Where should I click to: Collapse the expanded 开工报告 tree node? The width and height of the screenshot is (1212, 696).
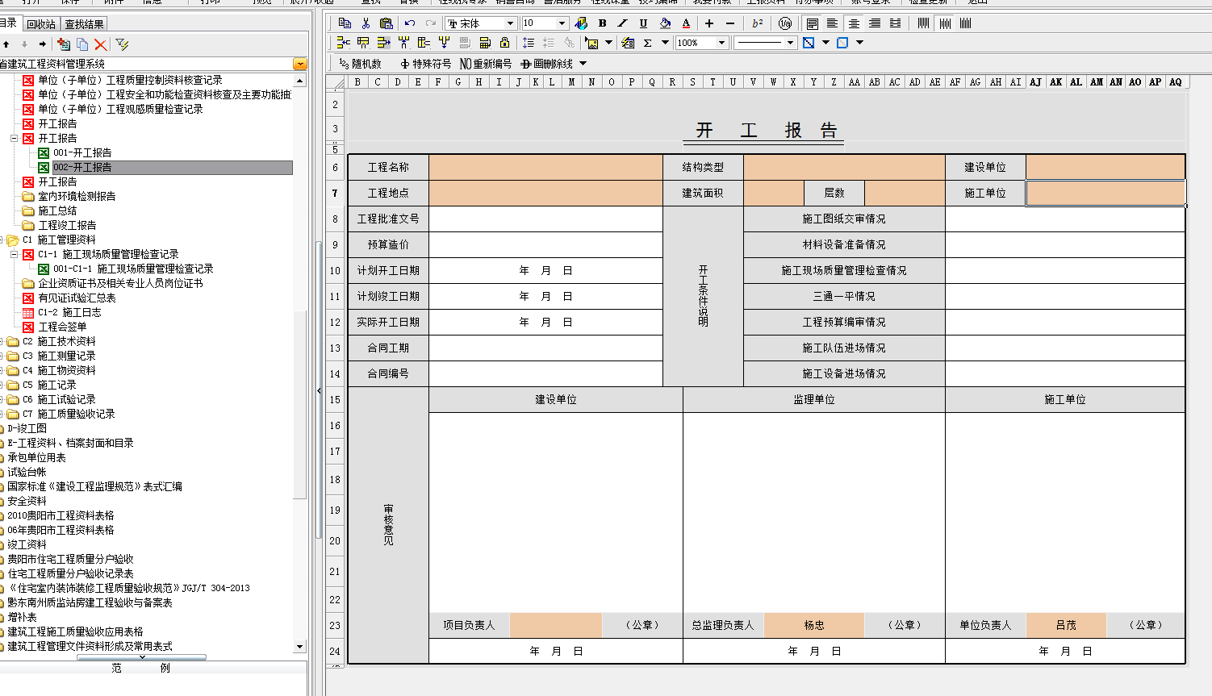[x=14, y=138]
